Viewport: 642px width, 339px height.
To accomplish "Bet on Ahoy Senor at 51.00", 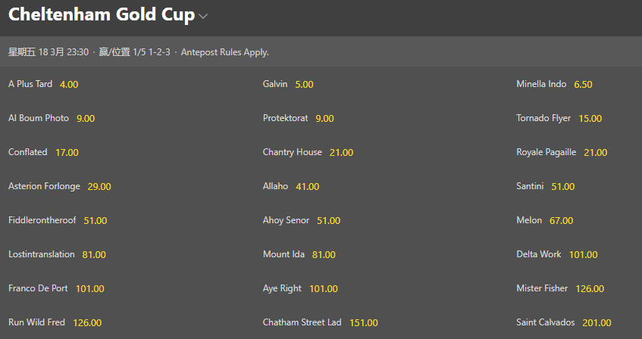I will tap(328, 220).
